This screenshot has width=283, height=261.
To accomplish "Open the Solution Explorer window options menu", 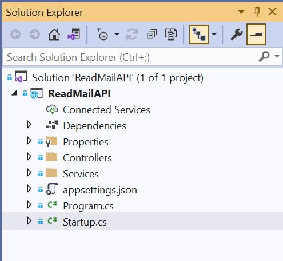I will click(241, 12).
